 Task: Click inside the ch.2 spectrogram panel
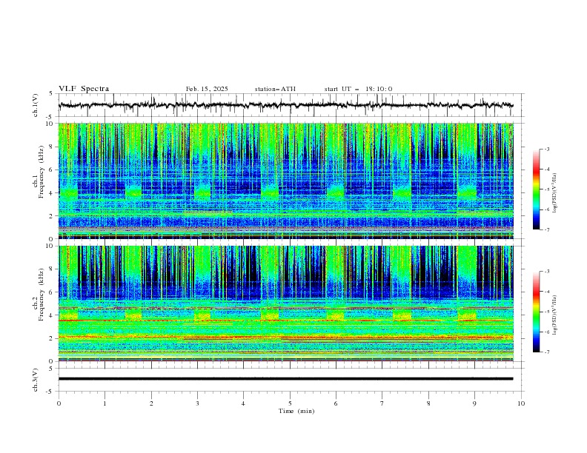pos(285,303)
